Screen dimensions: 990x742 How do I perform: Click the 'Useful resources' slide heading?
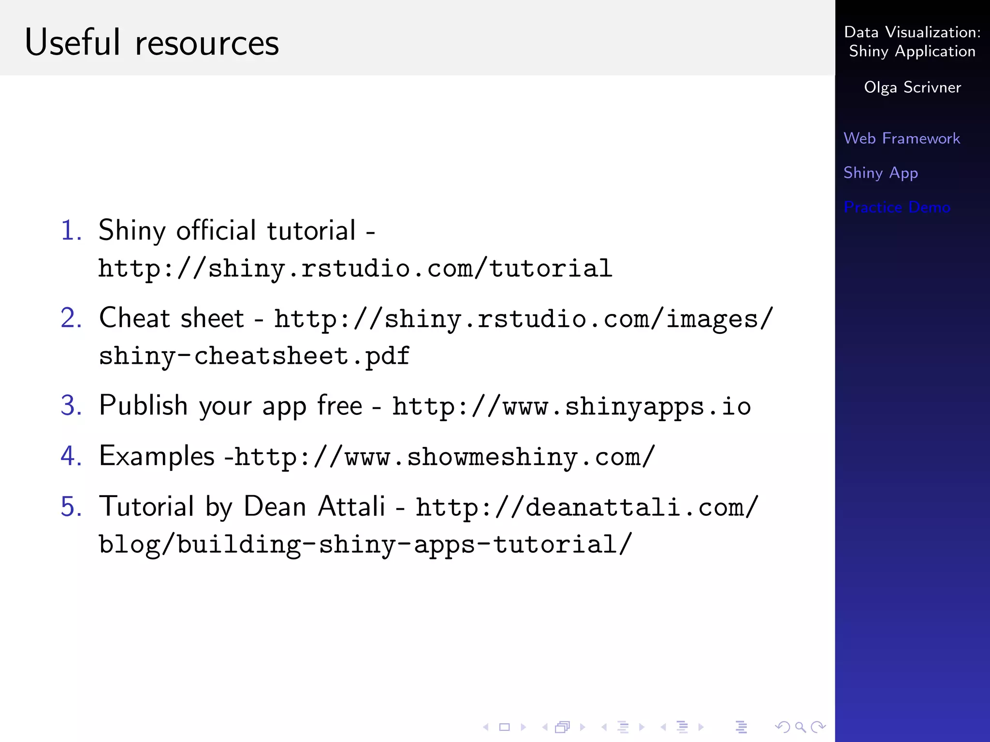pos(152,43)
